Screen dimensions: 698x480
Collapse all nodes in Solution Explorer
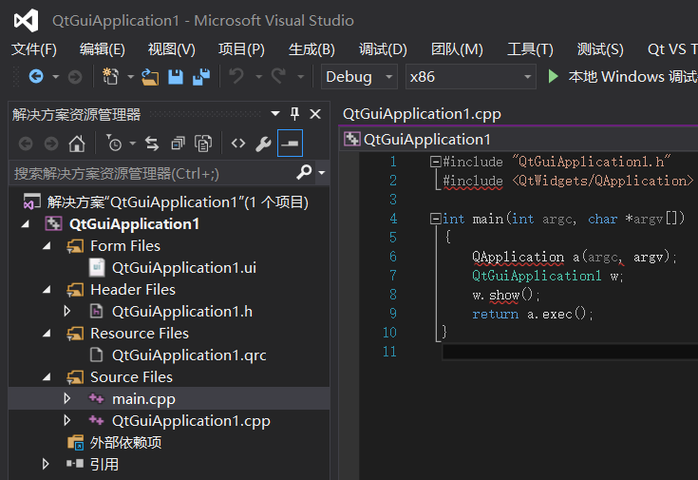(179, 144)
